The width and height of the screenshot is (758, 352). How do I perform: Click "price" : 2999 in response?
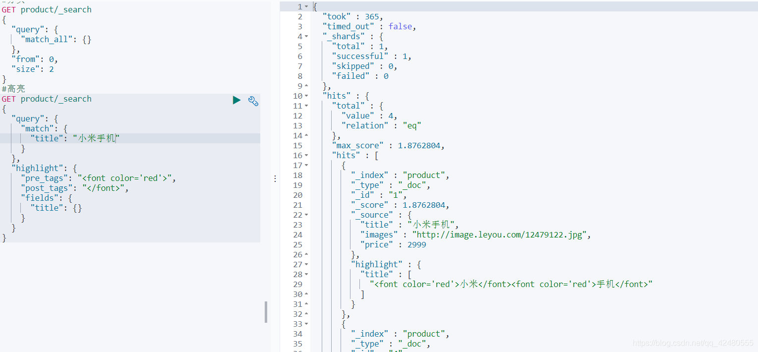point(393,244)
